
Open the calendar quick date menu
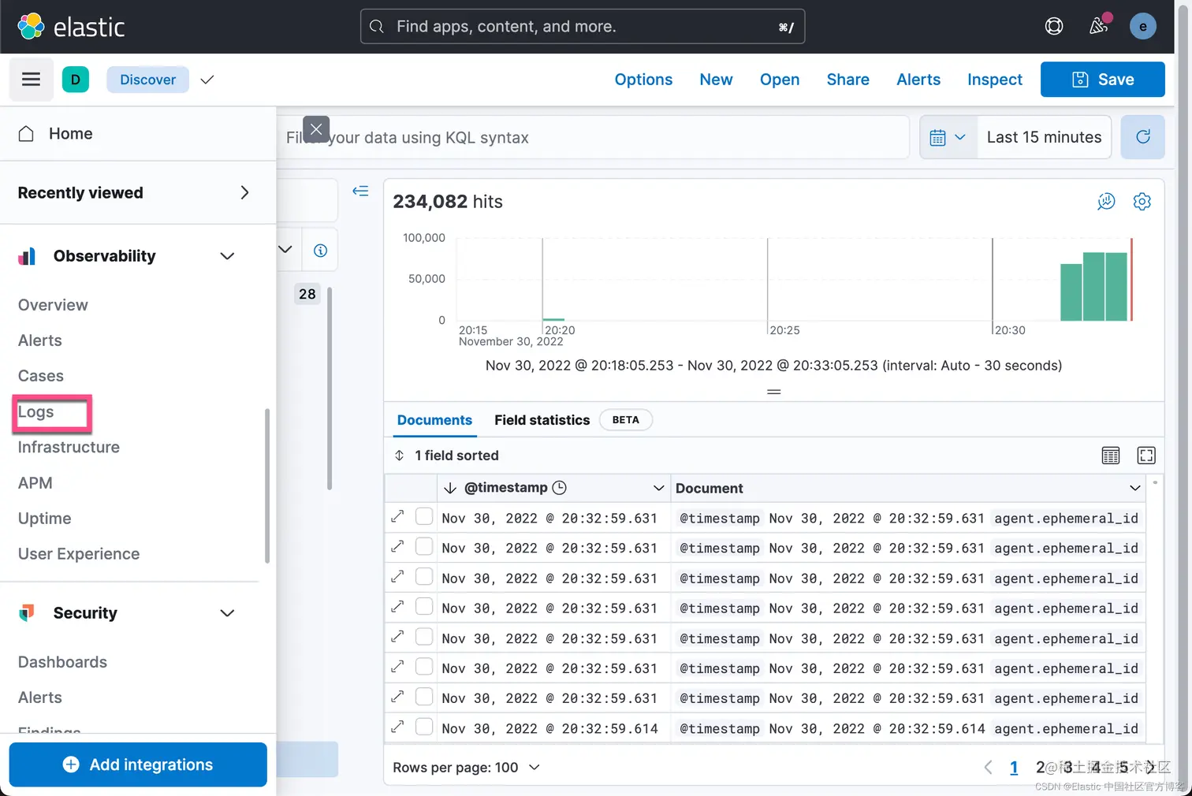[948, 137]
